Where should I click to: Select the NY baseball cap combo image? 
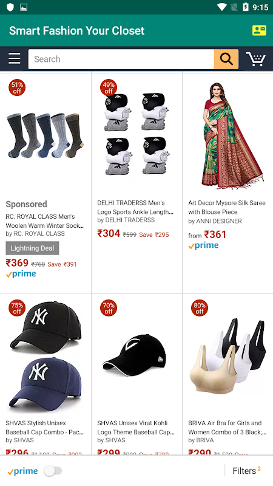45,356
